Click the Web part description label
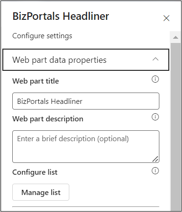Viewport: 182px width, 212px height. (48, 119)
